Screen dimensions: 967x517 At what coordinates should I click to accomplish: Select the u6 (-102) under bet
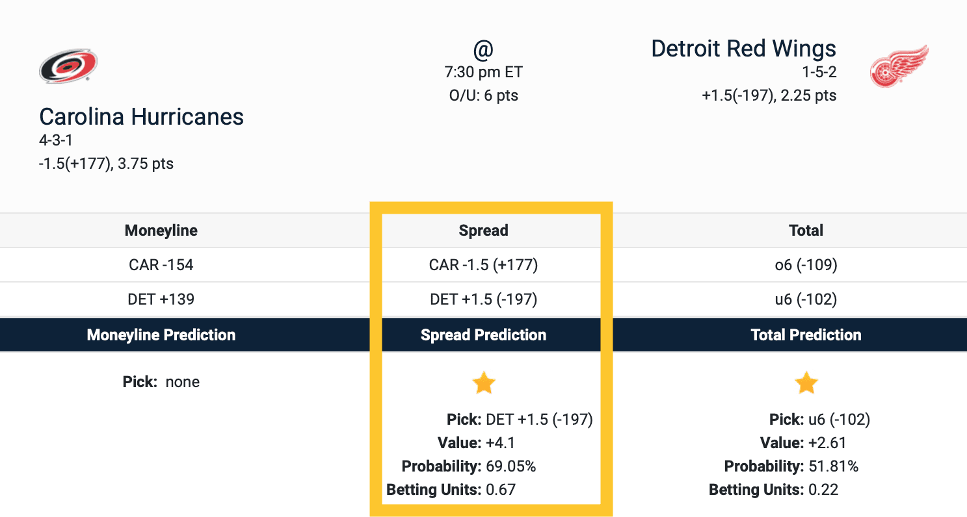(806, 299)
